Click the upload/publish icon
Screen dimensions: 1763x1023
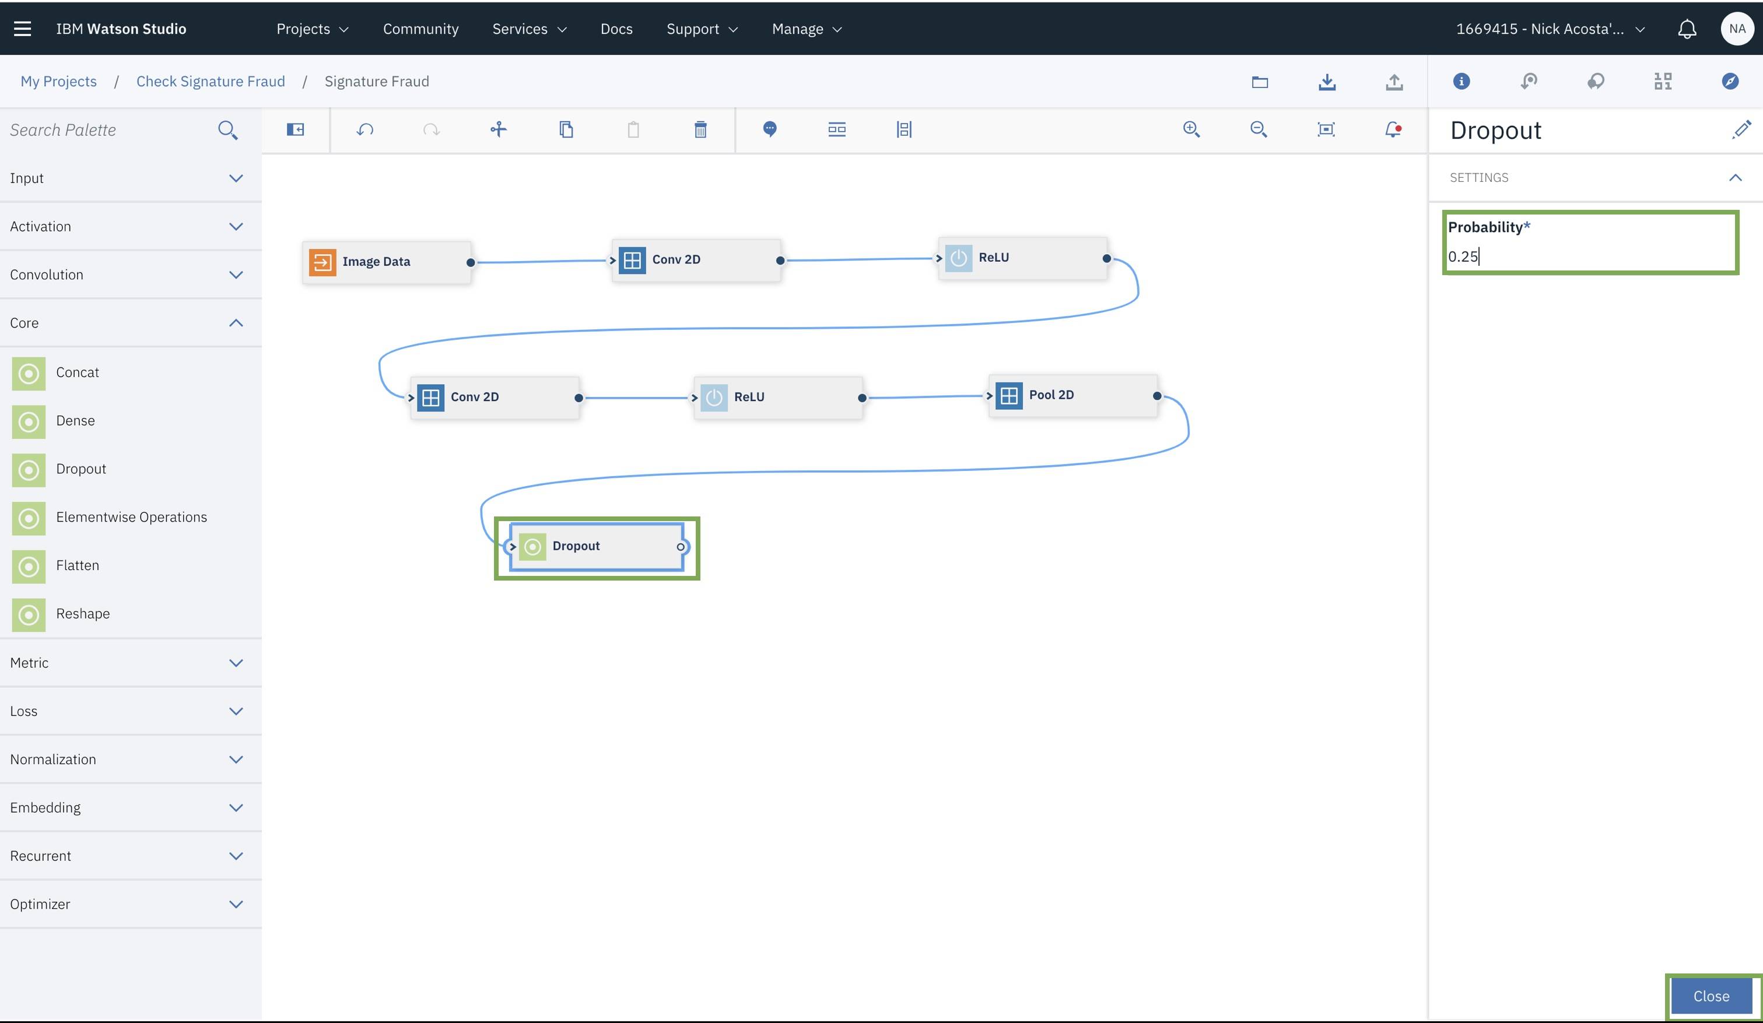click(1394, 82)
